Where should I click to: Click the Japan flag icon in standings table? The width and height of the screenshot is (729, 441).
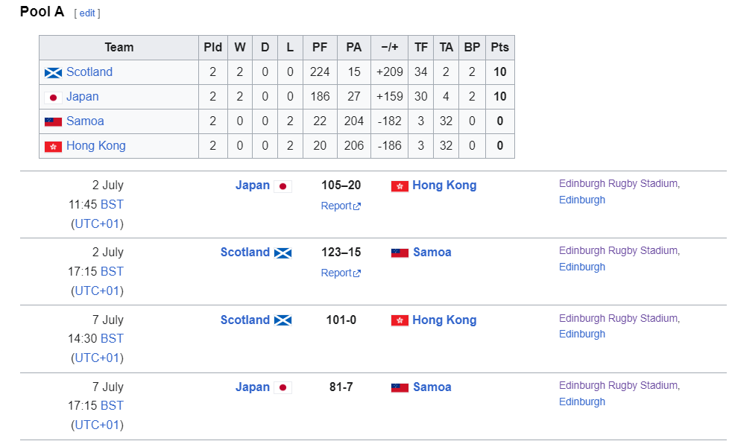tap(53, 98)
